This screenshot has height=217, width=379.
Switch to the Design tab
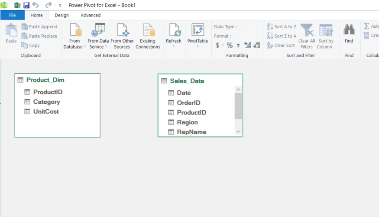62,15
